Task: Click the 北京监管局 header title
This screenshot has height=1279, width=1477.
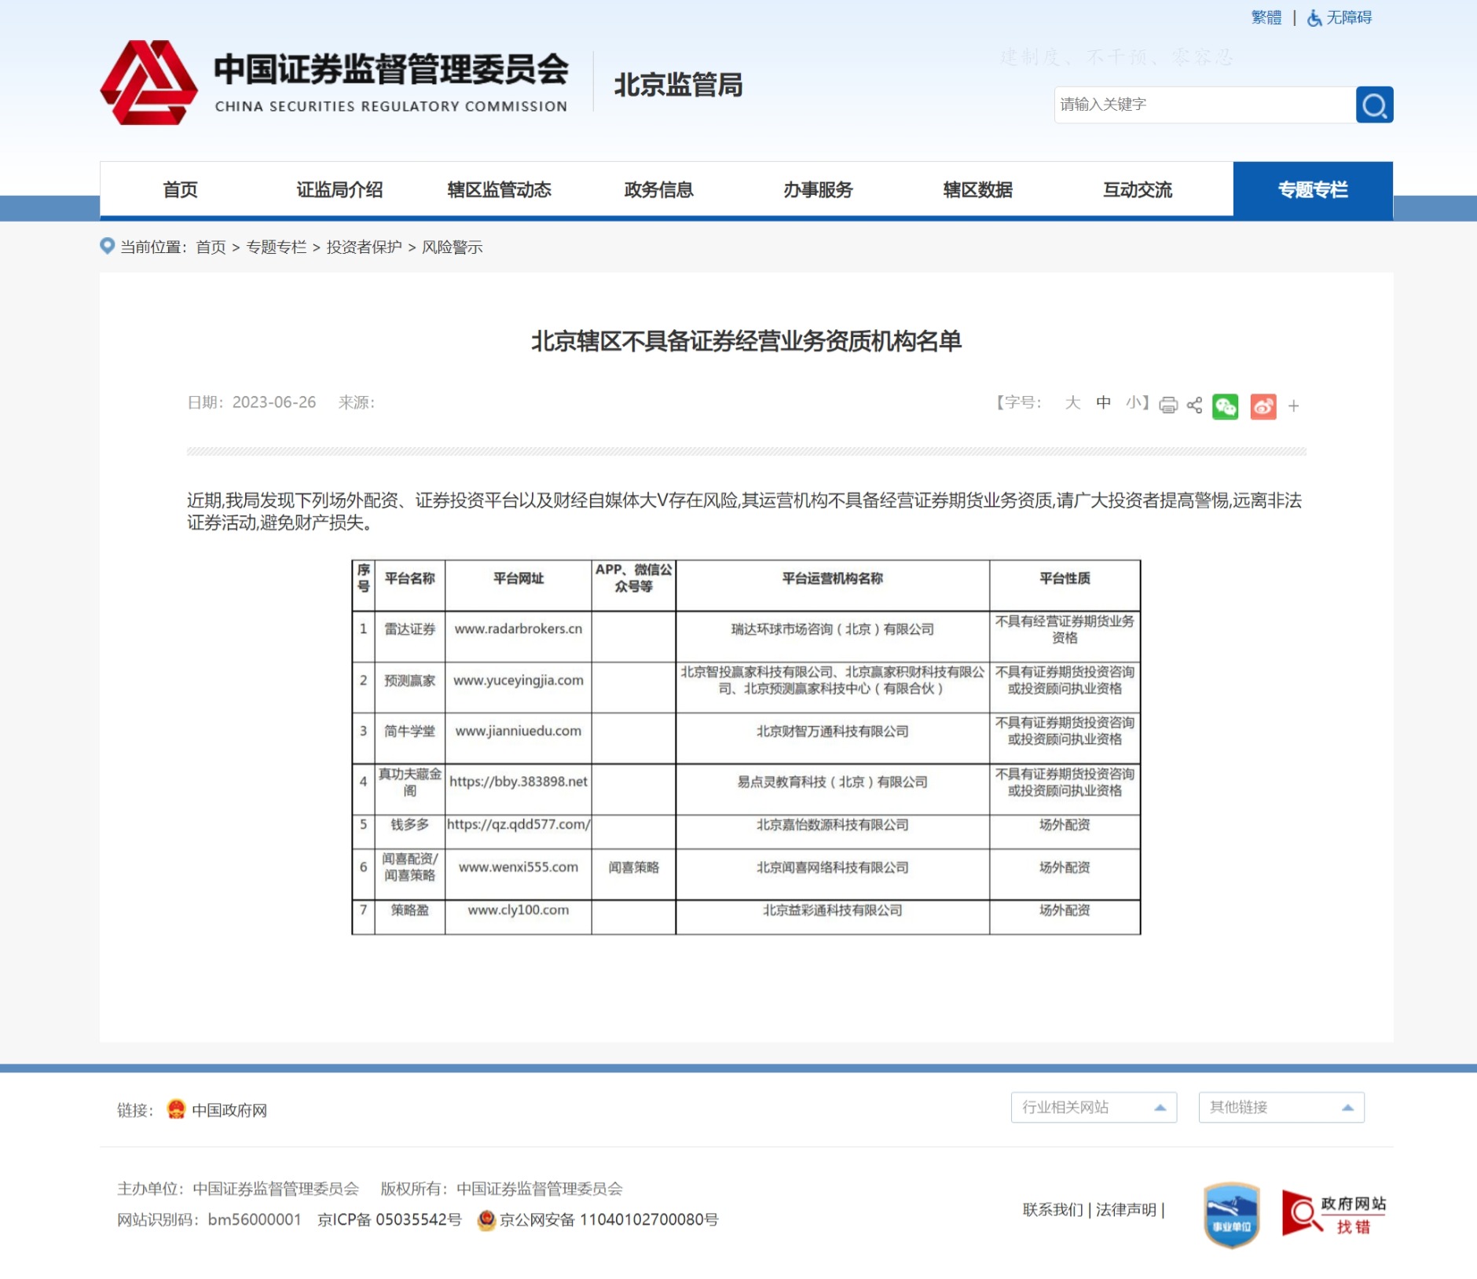Action: point(678,85)
